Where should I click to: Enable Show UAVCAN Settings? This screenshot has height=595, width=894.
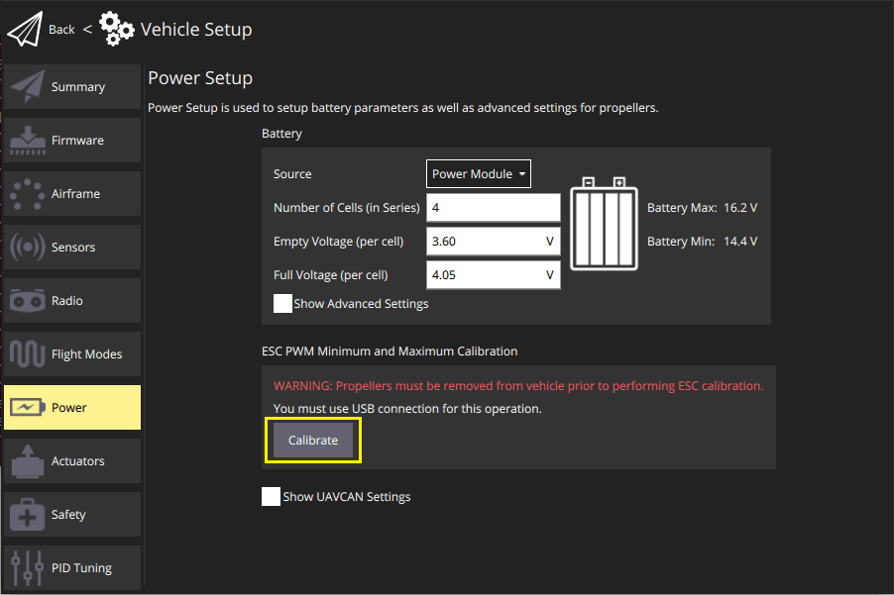point(271,496)
